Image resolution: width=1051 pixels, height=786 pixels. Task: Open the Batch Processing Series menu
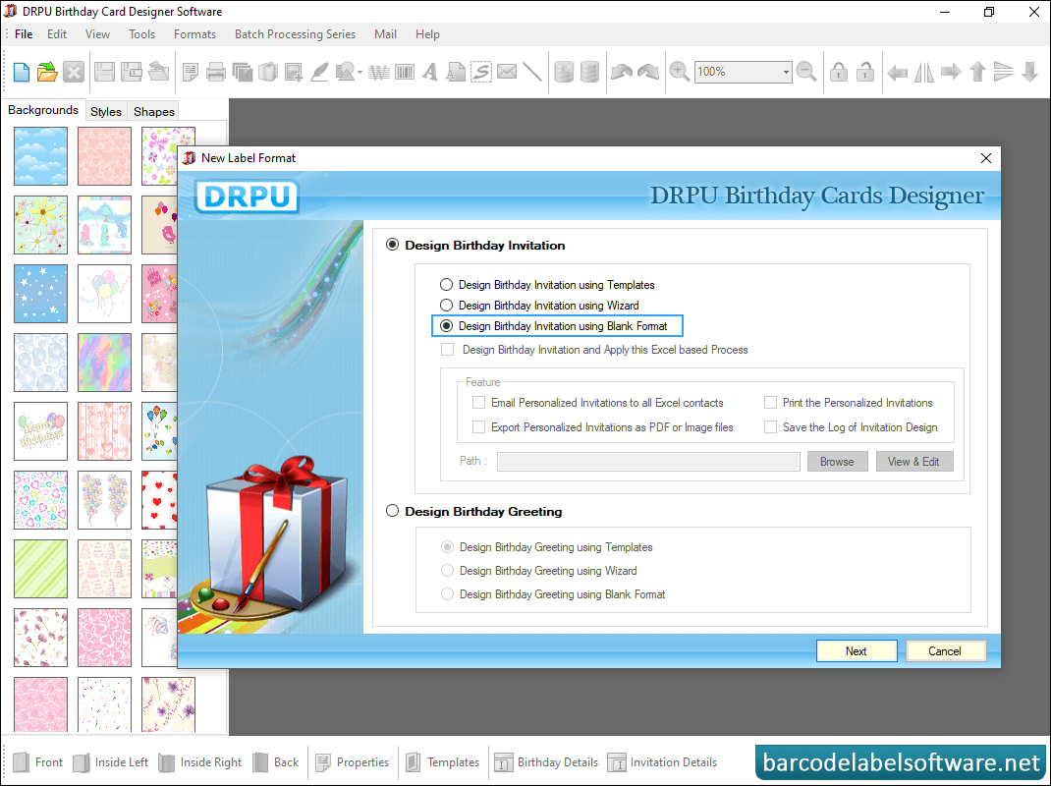(295, 34)
